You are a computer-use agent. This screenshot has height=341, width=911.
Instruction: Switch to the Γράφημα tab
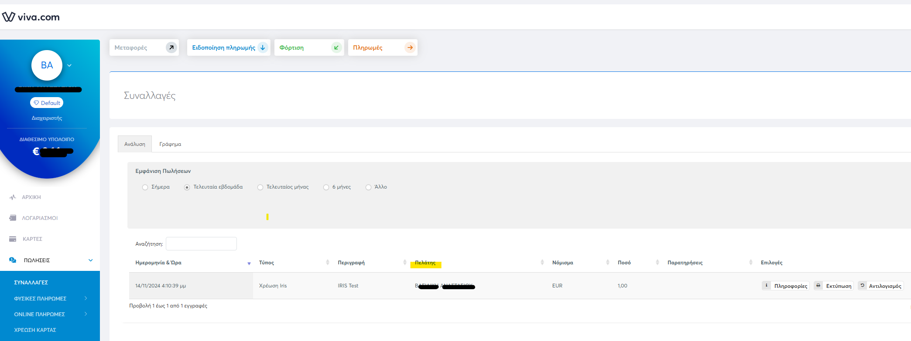click(170, 144)
